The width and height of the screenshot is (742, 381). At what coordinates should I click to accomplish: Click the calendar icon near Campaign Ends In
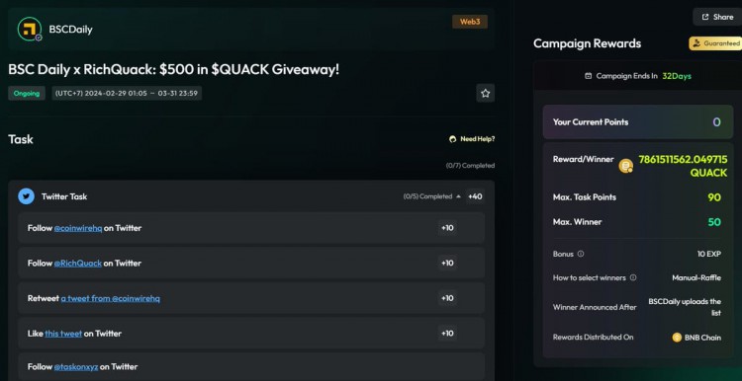click(x=589, y=76)
